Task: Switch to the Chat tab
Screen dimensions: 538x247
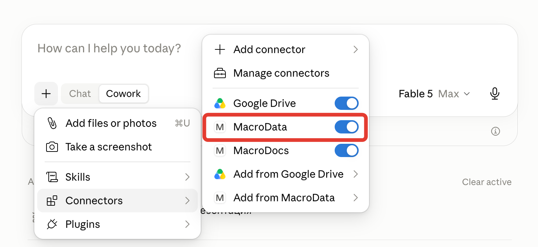Action: point(80,94)
